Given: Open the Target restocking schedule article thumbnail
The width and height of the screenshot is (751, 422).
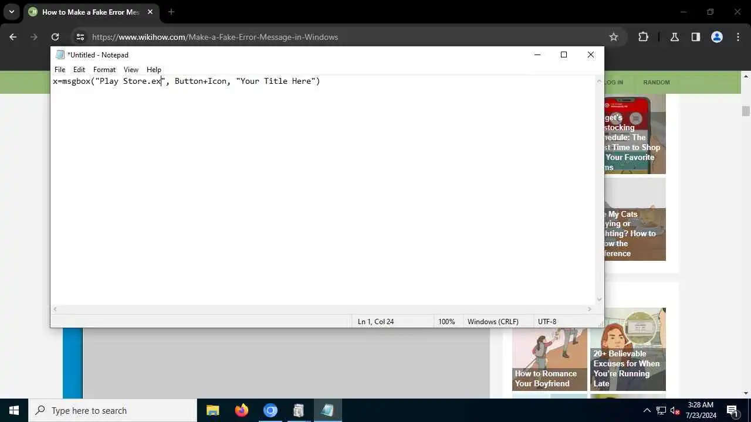Looking at the screenshot, I should click(x=635, y=134).
